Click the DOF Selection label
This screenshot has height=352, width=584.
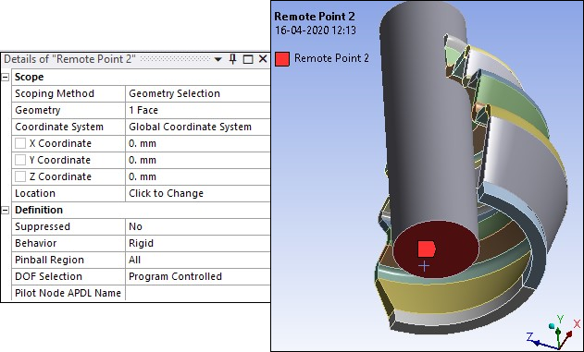tap(48, 276)
